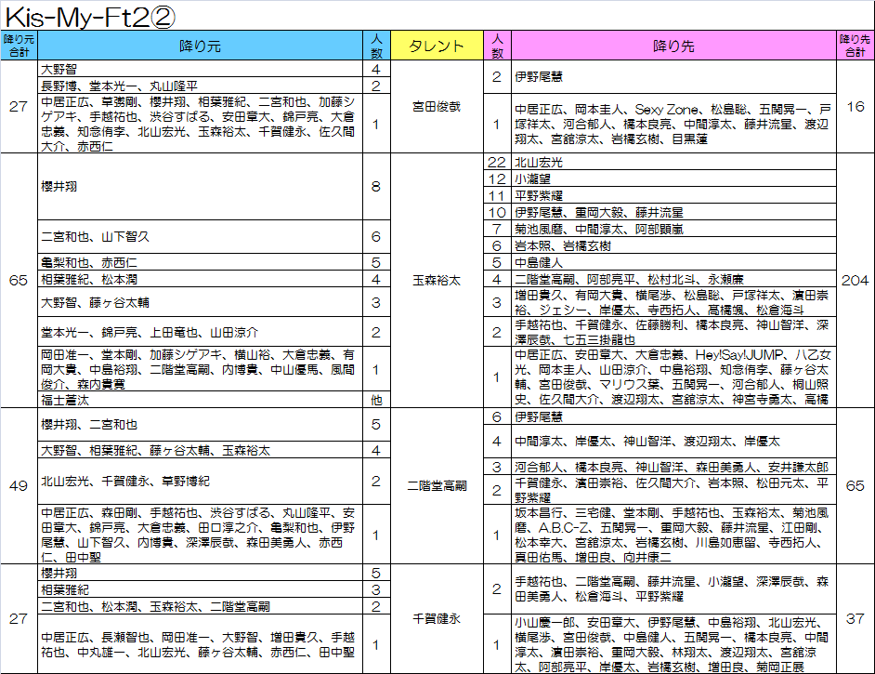Click the cell starting '河合郁人、橋本良亮、神山智洋'

point(673,467)
